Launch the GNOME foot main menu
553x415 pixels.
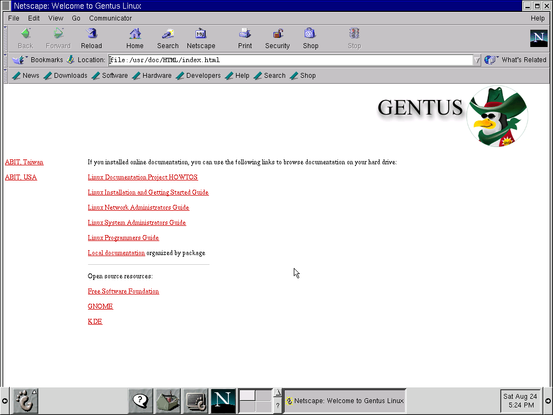pyautogui.click(x=25, y=401)
